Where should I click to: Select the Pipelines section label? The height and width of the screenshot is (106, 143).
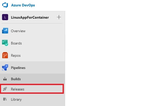coord(18,68)
